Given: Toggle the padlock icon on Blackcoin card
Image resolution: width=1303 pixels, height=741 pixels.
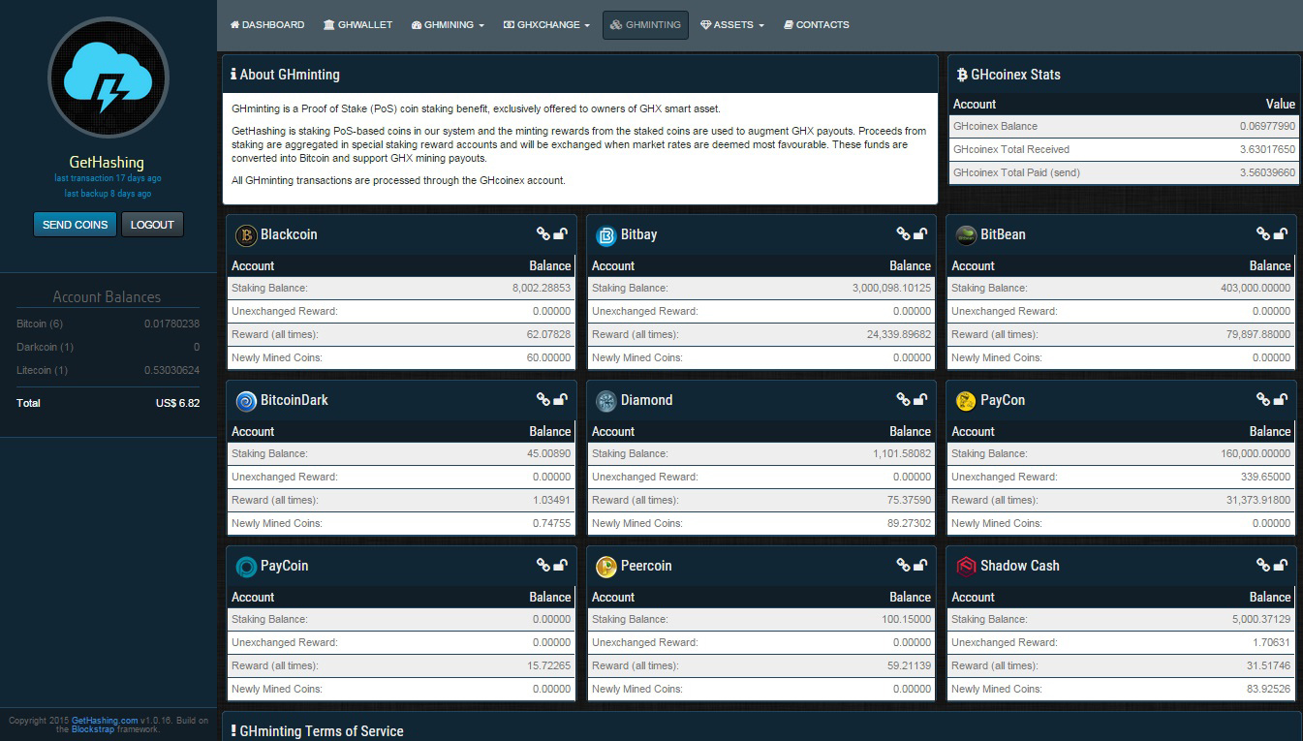Looking at the screenshot, I should tap(560, 233).
